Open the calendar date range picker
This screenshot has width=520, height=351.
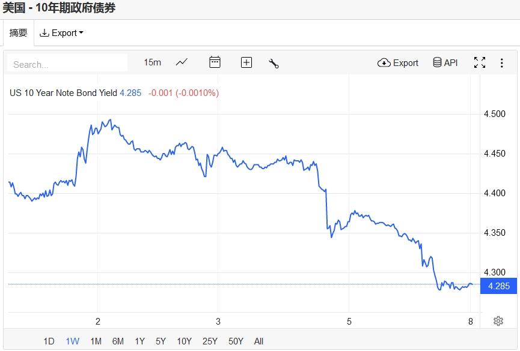coord(215,62)
